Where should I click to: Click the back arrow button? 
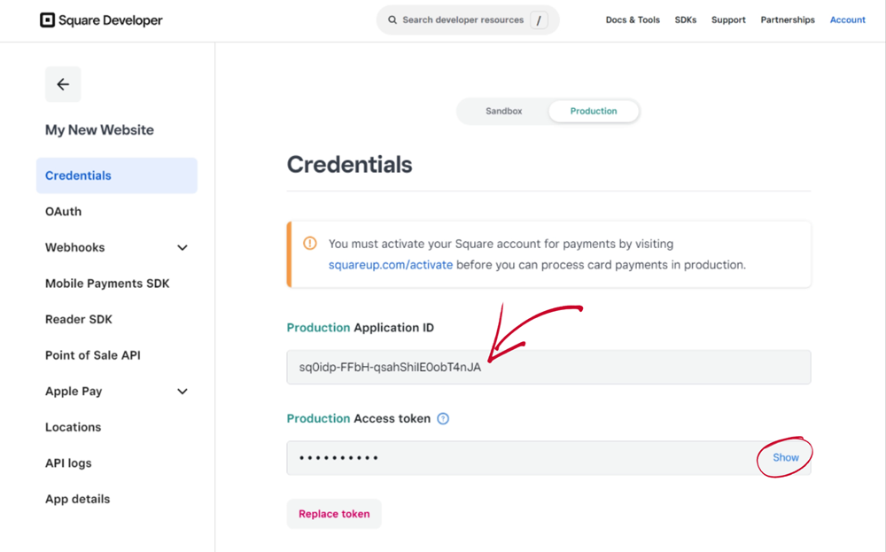click(x=63, y=84)
